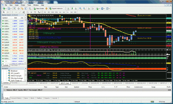The width and height of the screenshot is (173, 104).
Task: Select the Fibonacci retracement tool
Action: tap(27, 12)
